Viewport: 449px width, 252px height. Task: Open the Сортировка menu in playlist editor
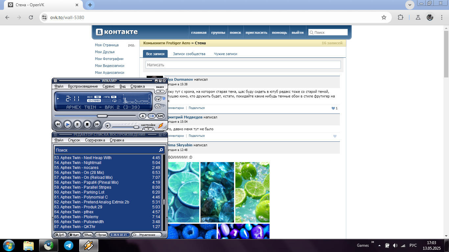click(x=95, y=140)
